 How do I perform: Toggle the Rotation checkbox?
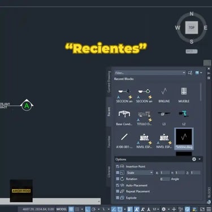(x=118, y=179)
